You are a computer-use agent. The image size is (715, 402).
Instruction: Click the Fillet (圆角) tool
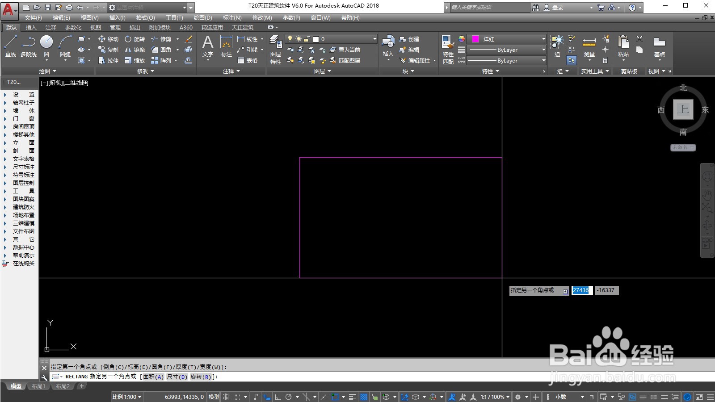(161, 50)
